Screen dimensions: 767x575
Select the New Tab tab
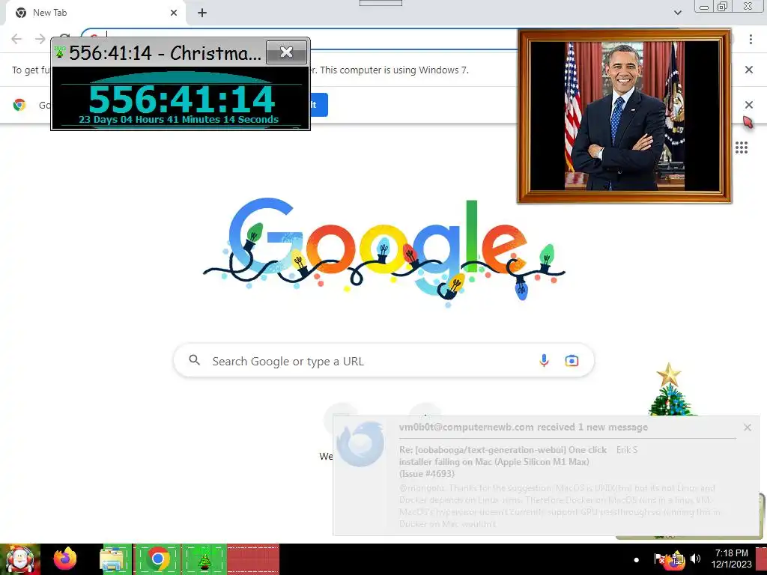(x=95, y=13)
